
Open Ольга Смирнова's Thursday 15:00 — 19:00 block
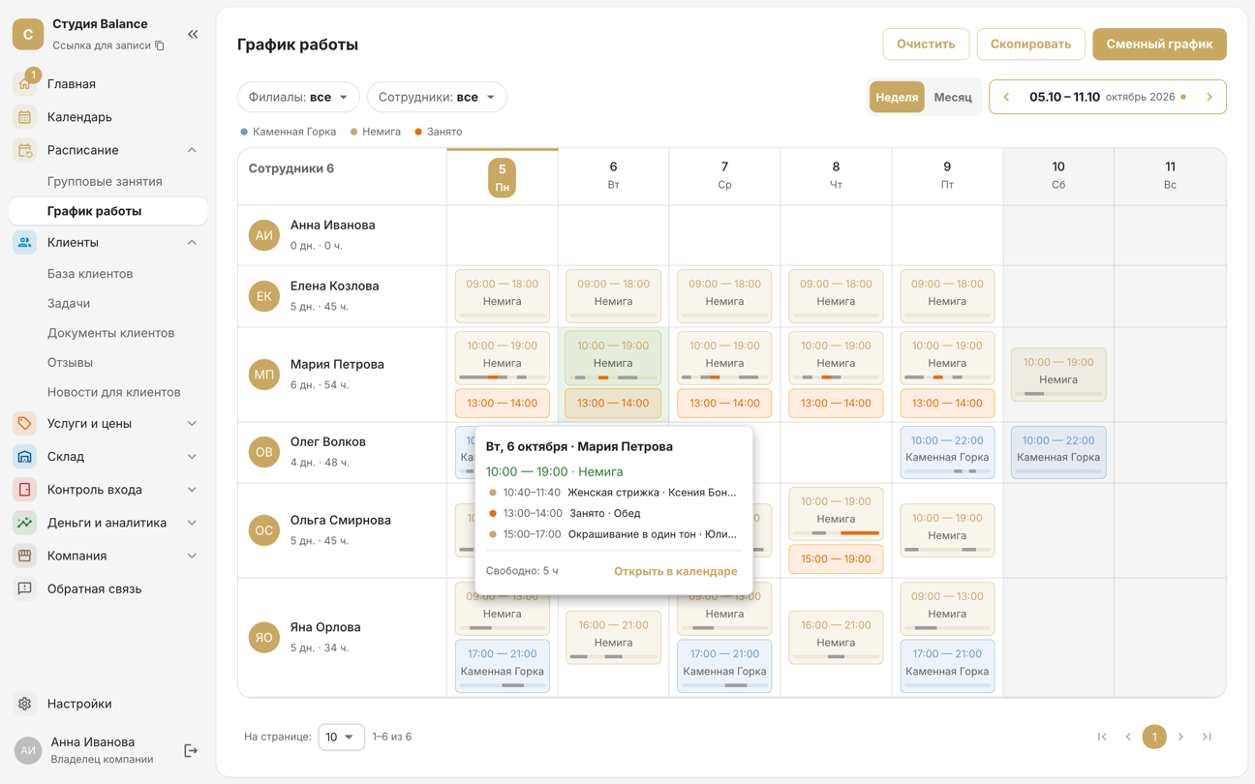coord(836,558)
